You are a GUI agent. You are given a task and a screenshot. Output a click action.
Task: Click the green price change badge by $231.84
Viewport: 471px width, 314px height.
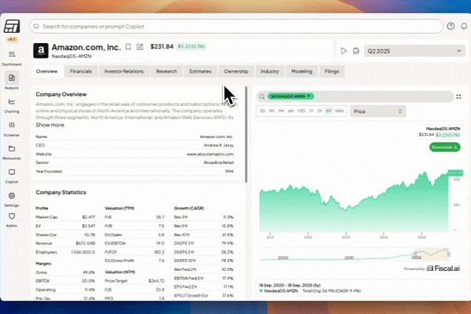192,46
